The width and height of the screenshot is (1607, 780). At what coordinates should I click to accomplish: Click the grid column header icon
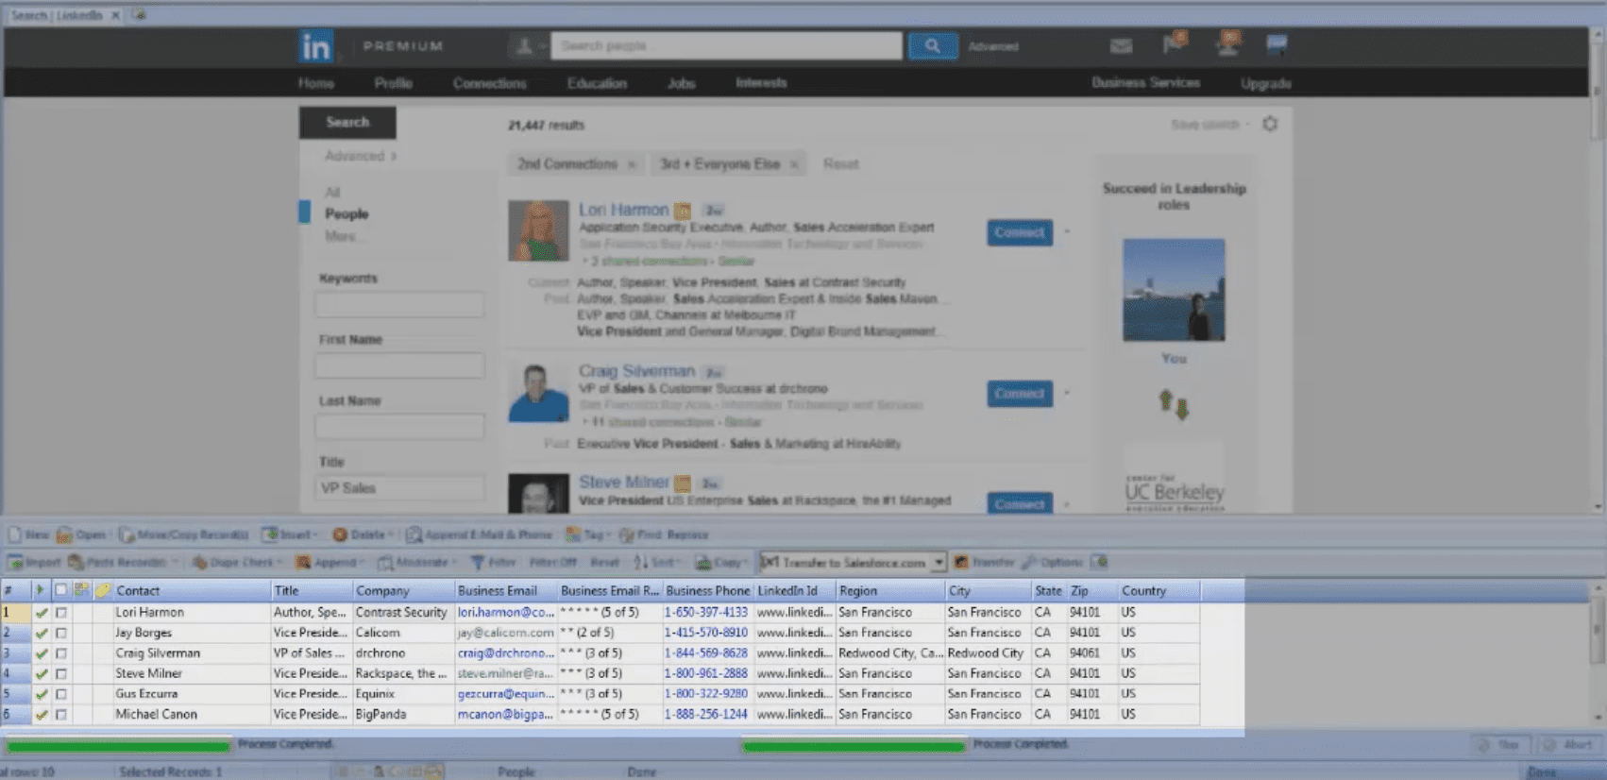click(x=81, y=590)
